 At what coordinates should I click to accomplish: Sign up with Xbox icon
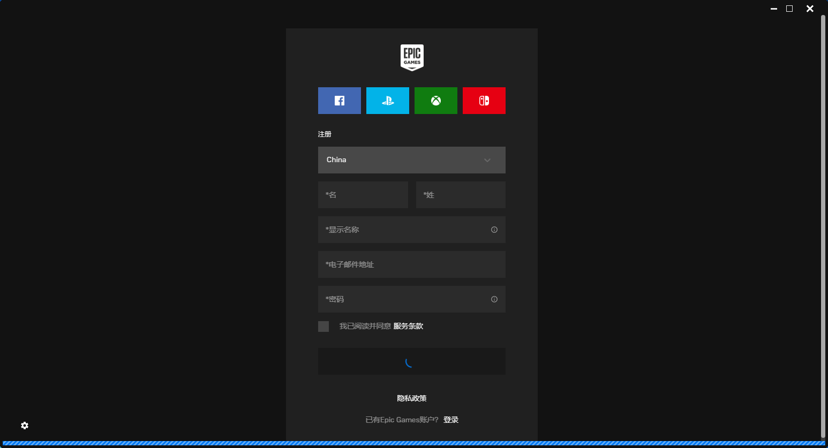click(435, 101)
